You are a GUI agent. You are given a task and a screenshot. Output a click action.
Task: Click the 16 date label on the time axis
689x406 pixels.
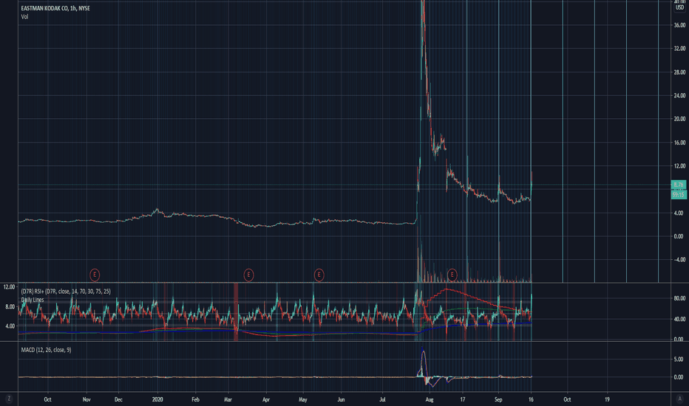pyautogui.click(x=531, y=399)
